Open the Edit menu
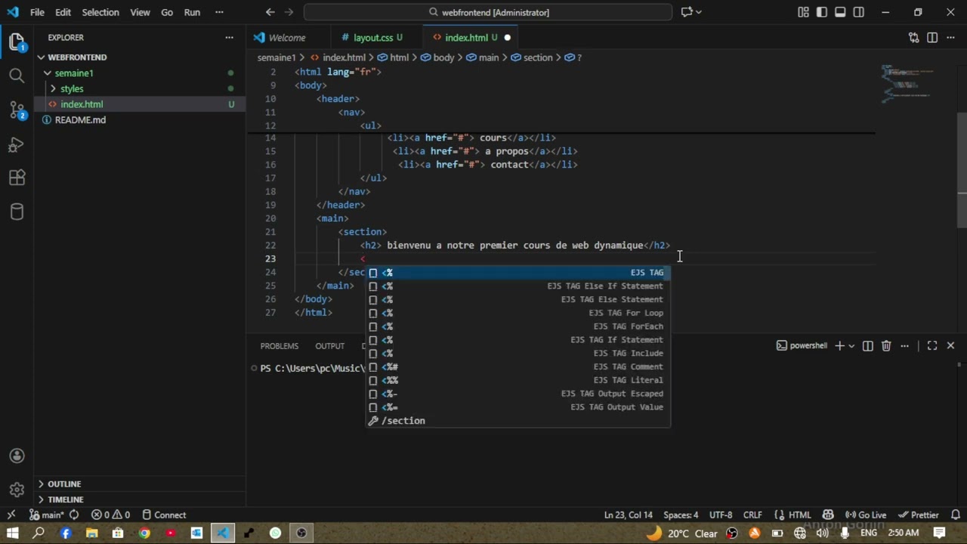 tap(63, 12)
